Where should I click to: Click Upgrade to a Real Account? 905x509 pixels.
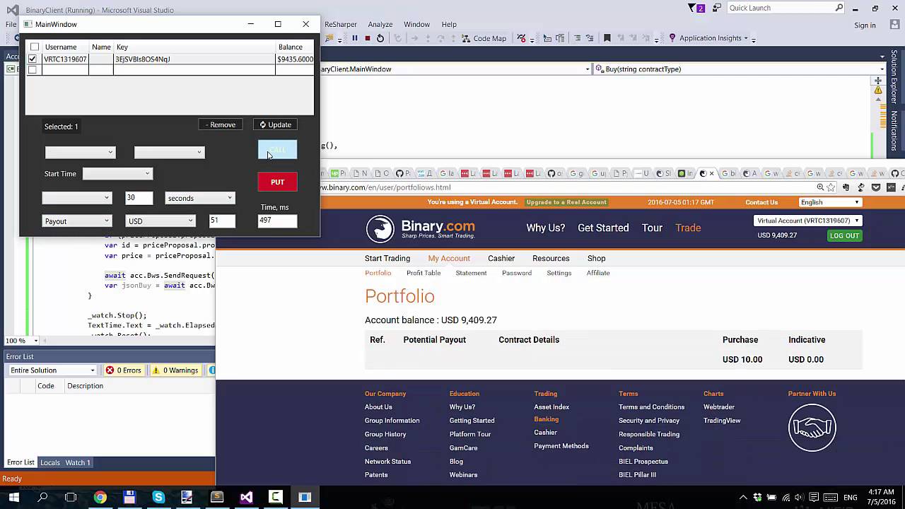click(566, 202)
